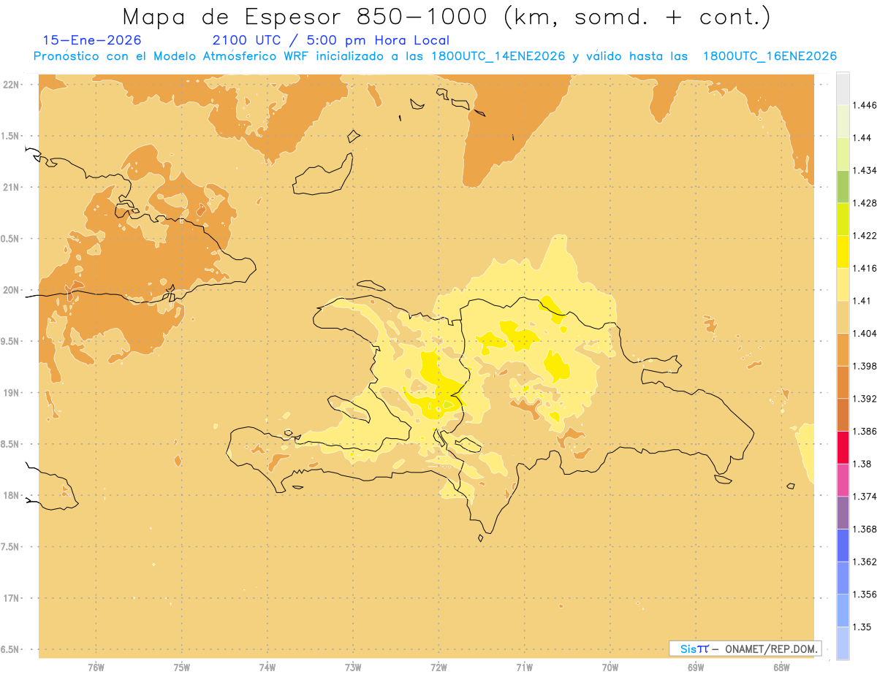Click the red 1.38–1.386 legend swatch
The width and height of the screenshot is (877, 677).
click(843, 447)
